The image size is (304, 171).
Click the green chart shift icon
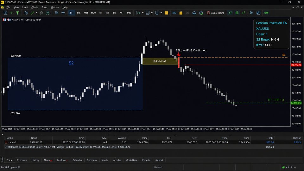[x=266, y=13]
